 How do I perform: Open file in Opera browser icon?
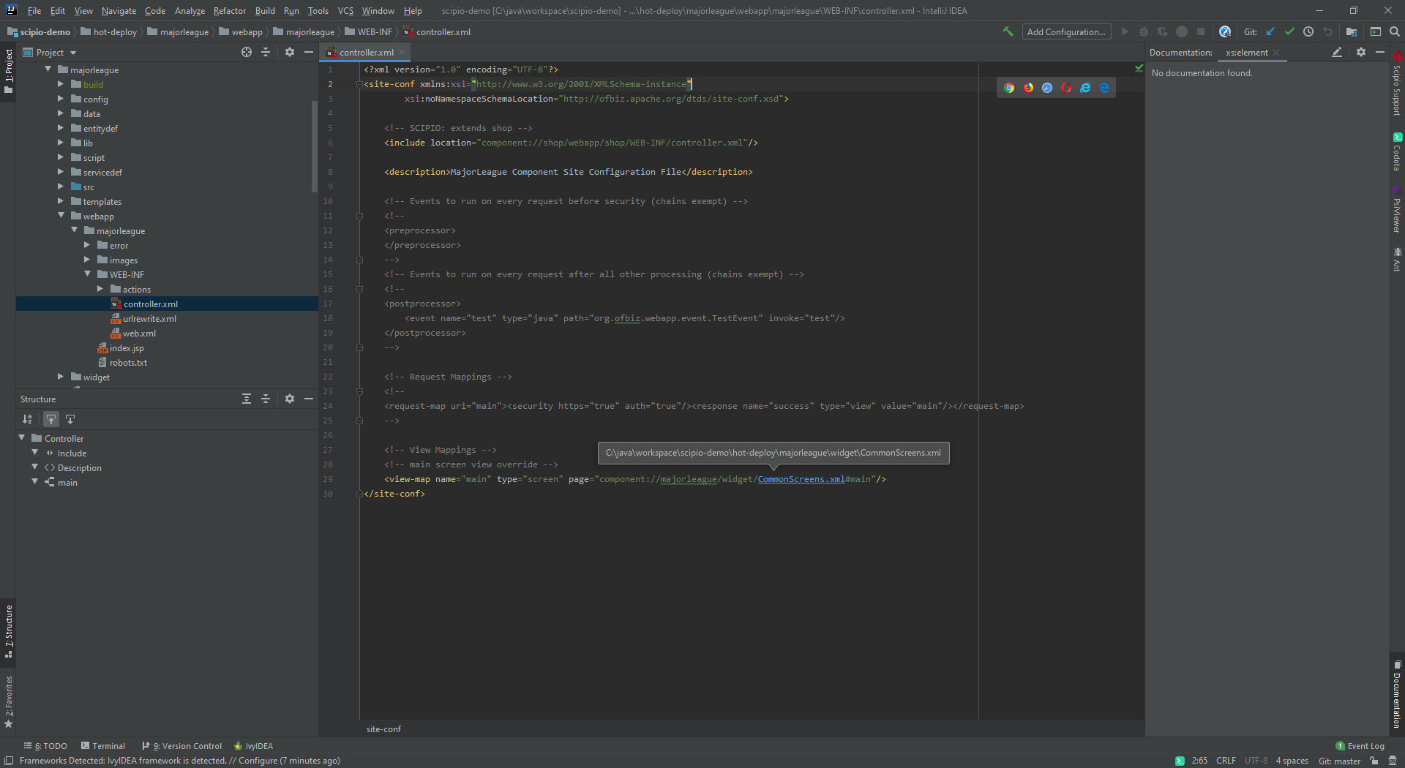pyautogui.click(x=1066, y=88)
